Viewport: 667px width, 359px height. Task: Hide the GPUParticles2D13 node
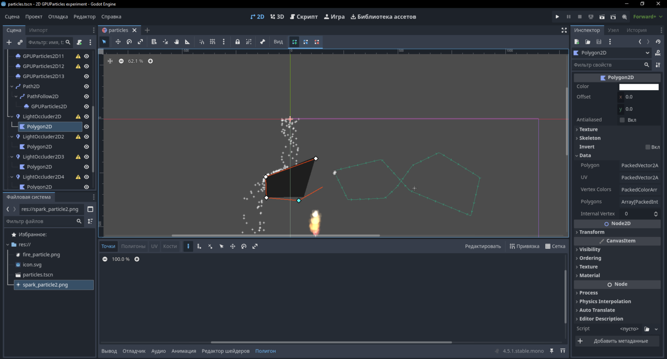pyautogui.click(x=86, y=76)
